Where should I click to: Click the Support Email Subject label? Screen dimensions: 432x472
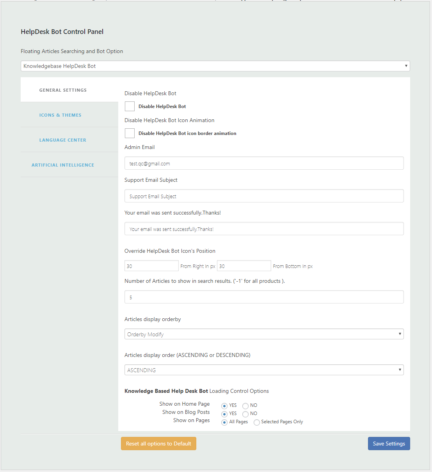point(151,180)
